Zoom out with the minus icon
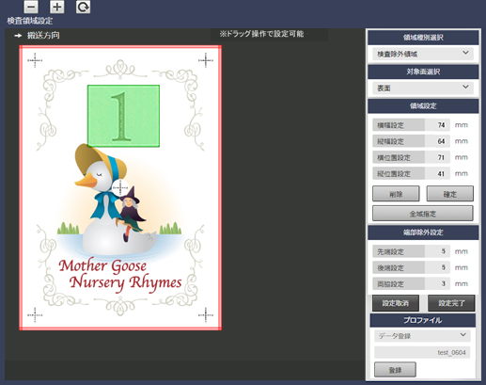The image size is (486, 385). pyautogui.click(x=31, y=7)
